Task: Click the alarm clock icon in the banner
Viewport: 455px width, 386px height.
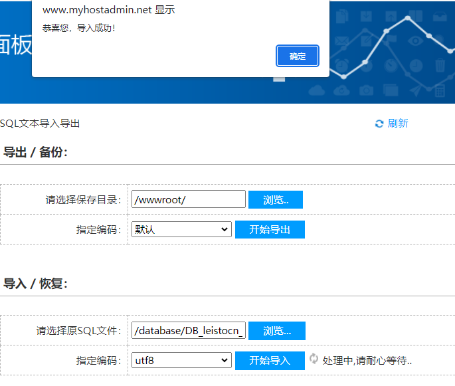Action: coord(343,65)
